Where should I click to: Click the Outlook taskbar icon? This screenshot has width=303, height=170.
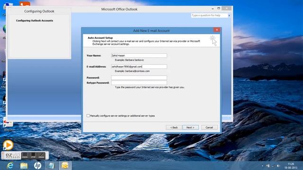coord(65,166)
